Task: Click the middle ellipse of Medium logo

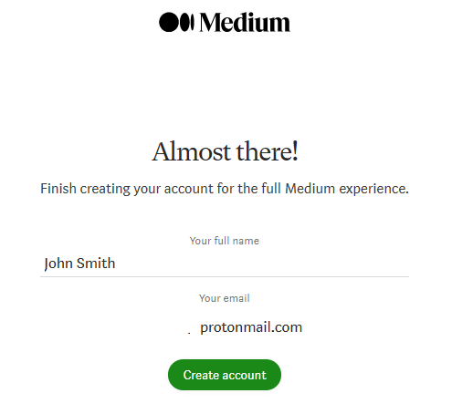Action: click(184, 22)
